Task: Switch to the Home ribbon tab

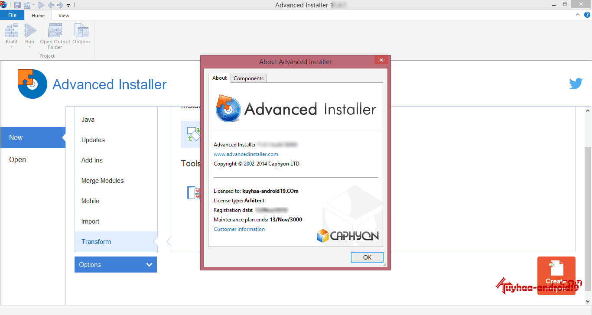Action: click(38, 16)
